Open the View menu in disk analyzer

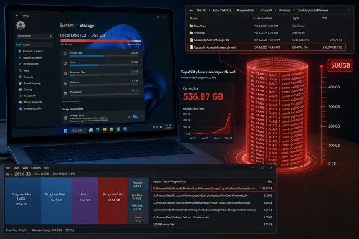25,168
